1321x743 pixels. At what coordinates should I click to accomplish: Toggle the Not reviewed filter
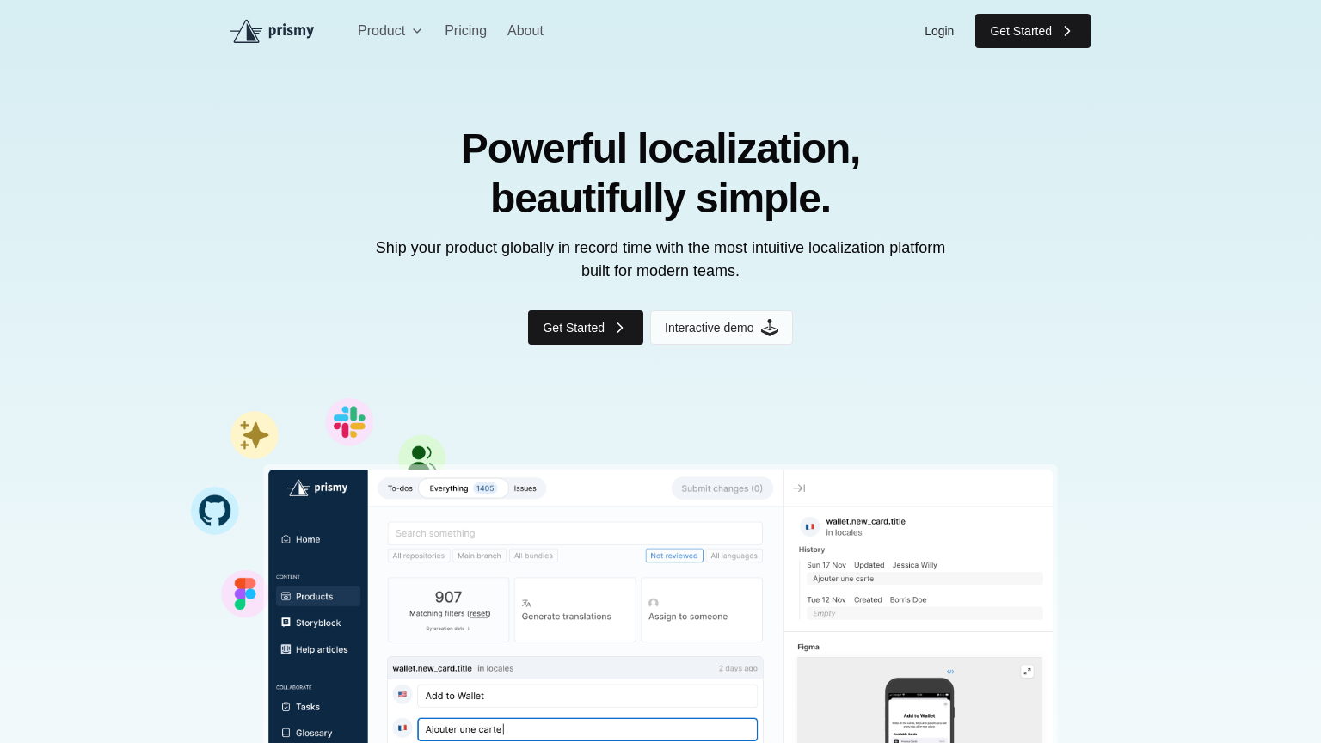click(x=674, y=556)
